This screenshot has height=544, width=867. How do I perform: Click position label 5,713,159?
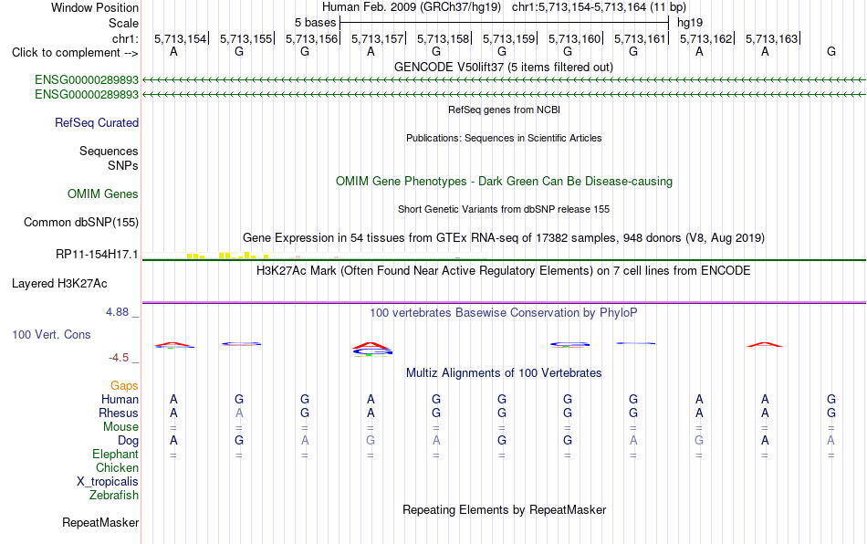[x=508, y=38]
